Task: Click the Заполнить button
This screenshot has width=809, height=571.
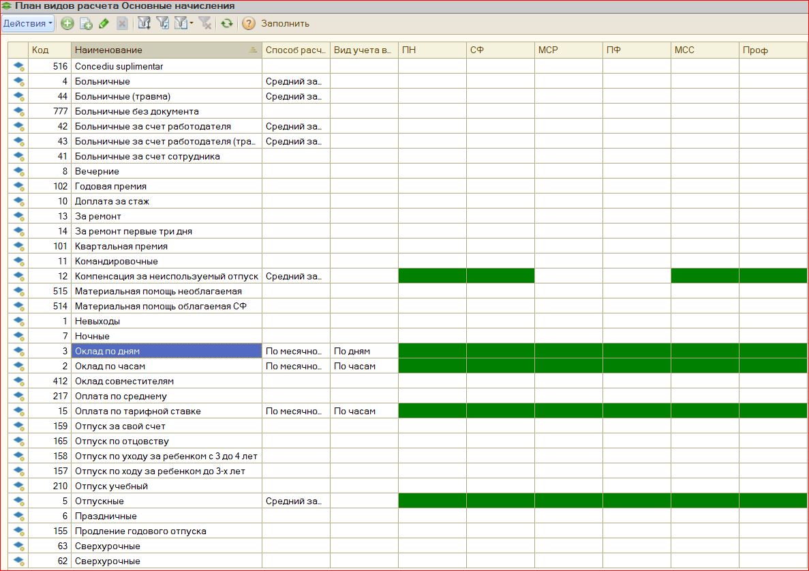Action: point(286,23)
